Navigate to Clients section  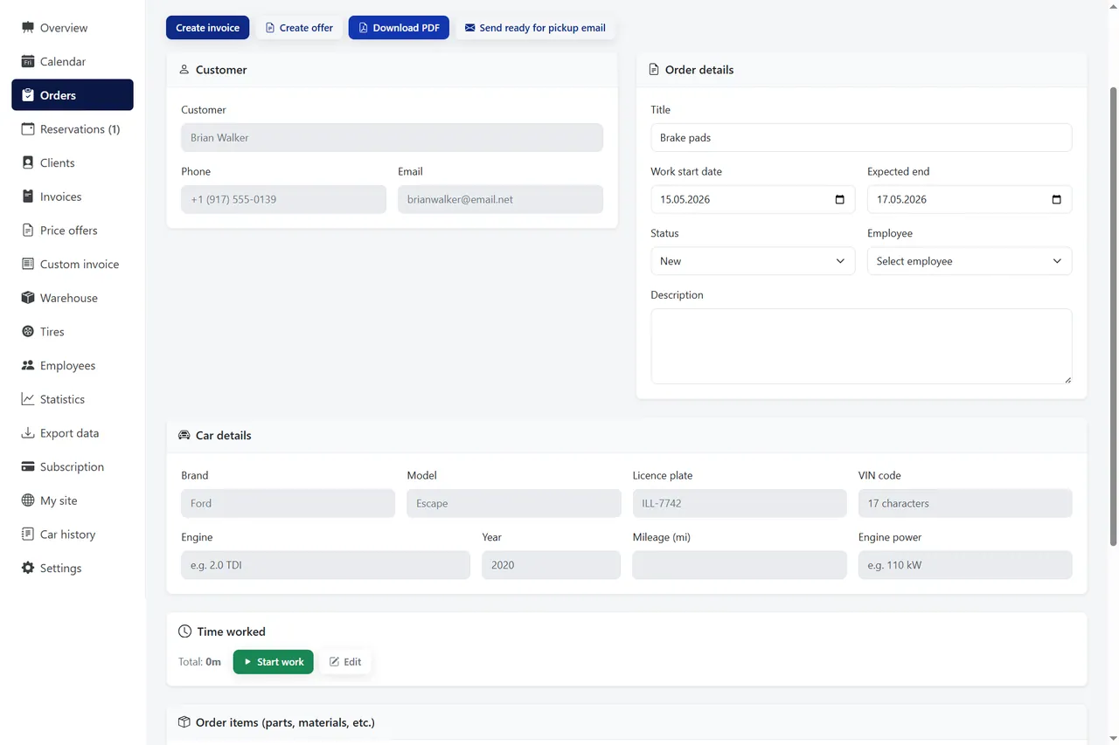73,162
